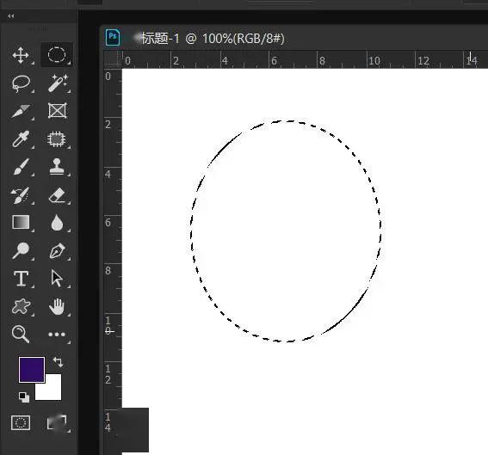
Task: Pick the Magic Wand tool
Action: pos(58,83)
